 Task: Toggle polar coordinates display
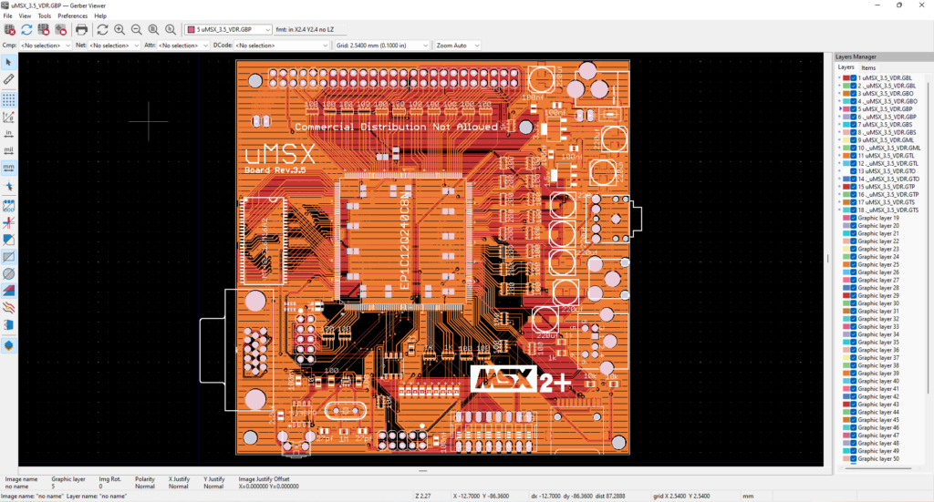click(9, 116)
